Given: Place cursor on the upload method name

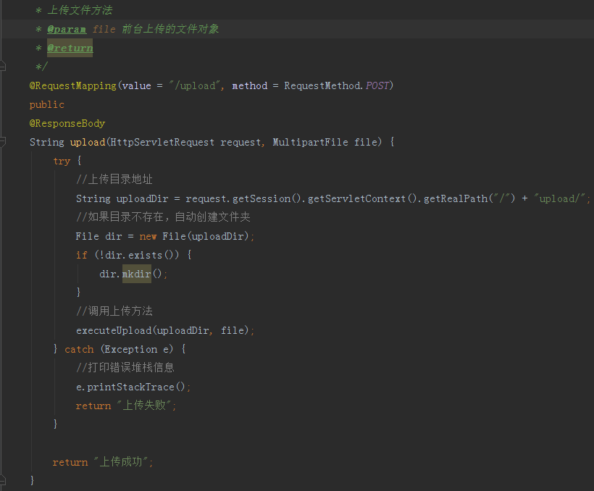Looking at the screenshot, I should [87, 142].
